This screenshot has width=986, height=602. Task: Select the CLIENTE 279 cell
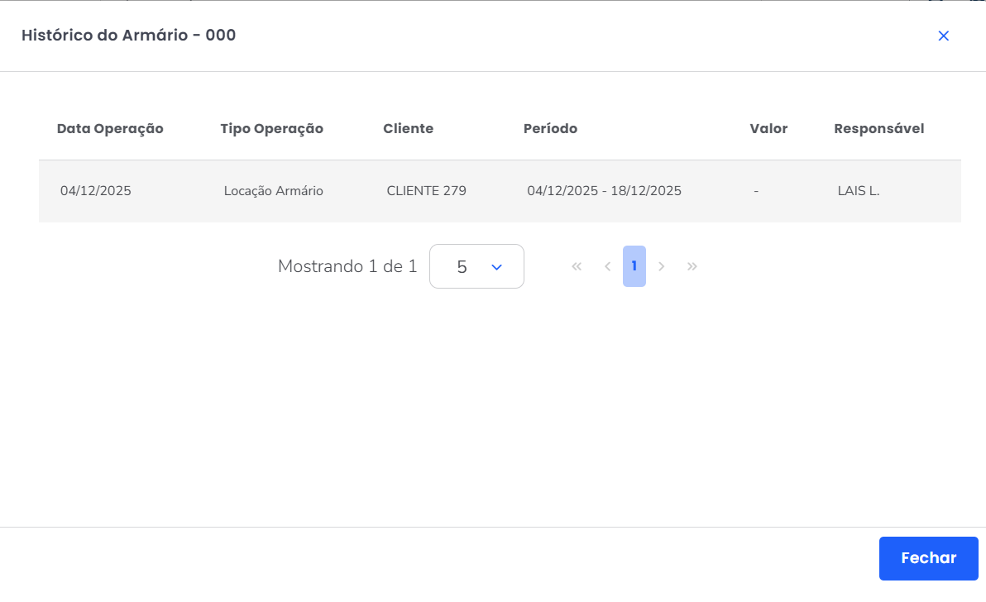tap(426, 191)
